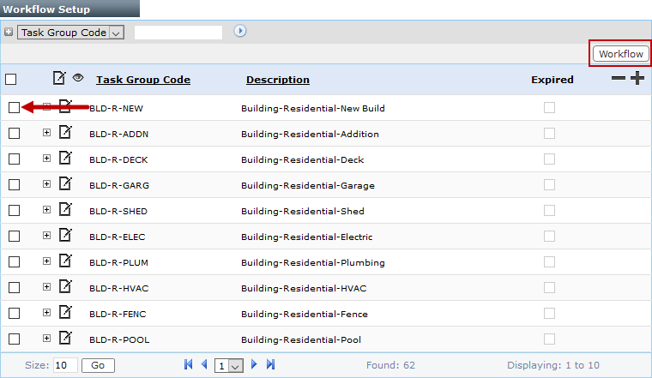This screenshot has width=652, height=378.
Task: Toggle the select-all header checkbox
Action: [x=11, y=80]
